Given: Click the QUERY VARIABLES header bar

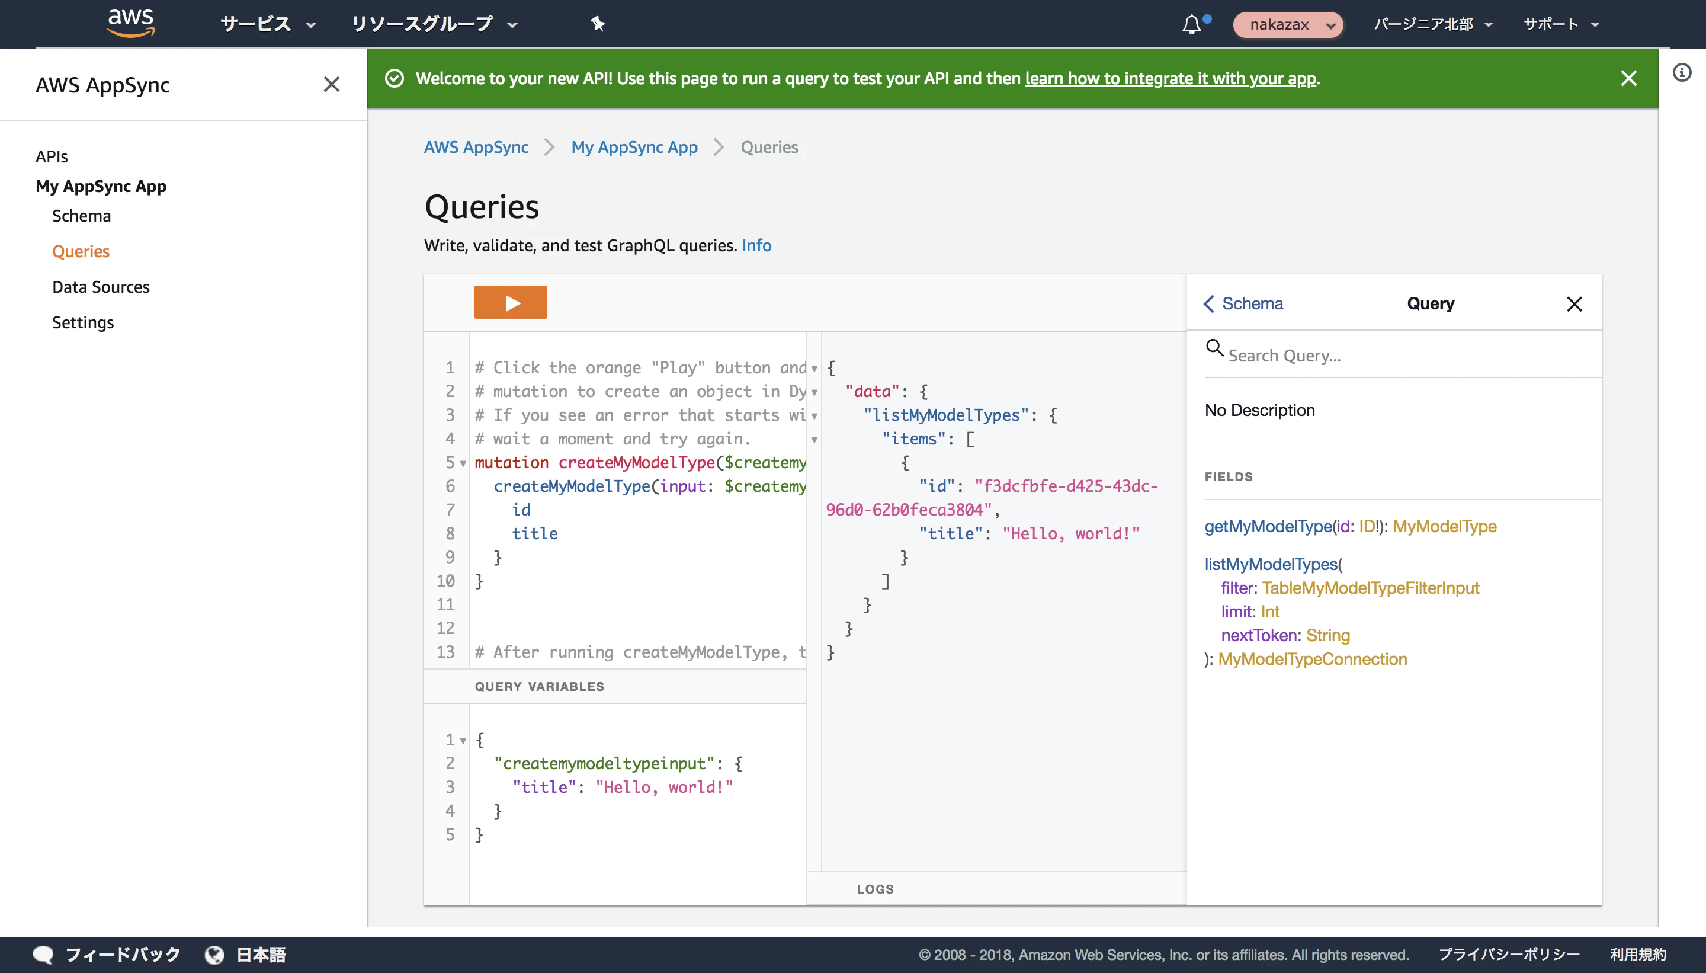Looking at the screenshot, I should 614,686.
